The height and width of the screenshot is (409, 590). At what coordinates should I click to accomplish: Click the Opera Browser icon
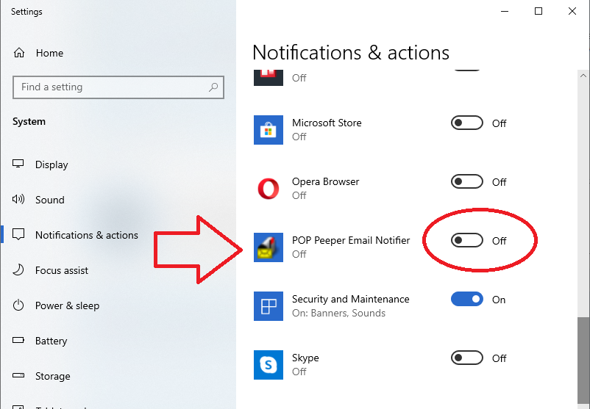(269, 189)
